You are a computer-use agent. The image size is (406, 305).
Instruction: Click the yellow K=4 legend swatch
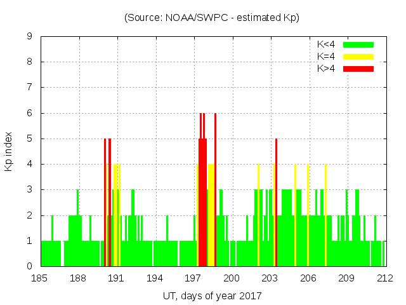[x=358, y=57]
